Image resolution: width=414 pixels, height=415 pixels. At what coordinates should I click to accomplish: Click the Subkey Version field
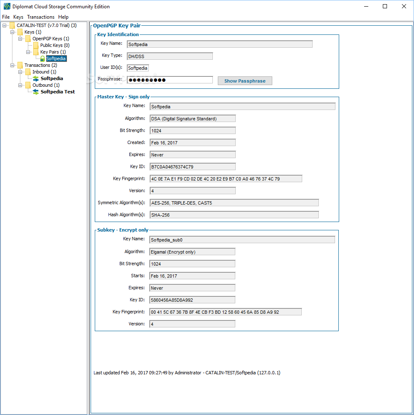[x=192, y=324]
